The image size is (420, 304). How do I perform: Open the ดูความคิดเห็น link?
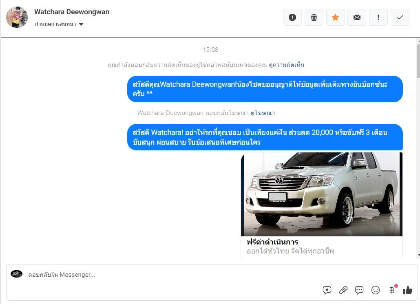[x=286, y=65]
